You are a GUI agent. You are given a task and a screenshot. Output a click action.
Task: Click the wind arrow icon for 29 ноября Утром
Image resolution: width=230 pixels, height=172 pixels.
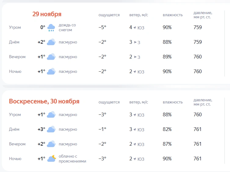coord(135,28)
